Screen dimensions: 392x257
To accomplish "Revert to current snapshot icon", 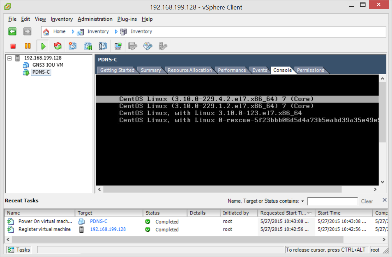I will 88,46.
